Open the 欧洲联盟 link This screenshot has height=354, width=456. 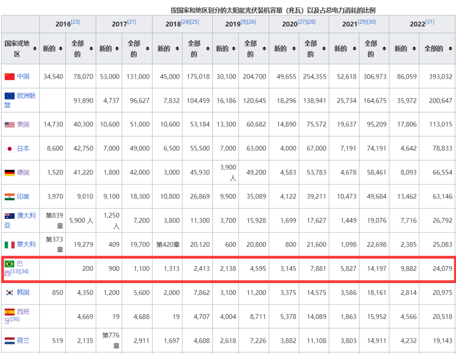point(26,96)
